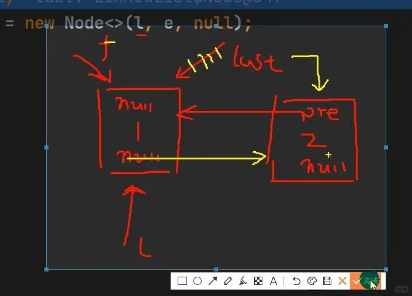Screen dimensions: 412x296
Task: Save the screenshot to file
Action: click(327, 281)
